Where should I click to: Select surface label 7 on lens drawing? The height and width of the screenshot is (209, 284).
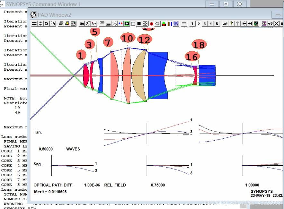click(108, 43)
